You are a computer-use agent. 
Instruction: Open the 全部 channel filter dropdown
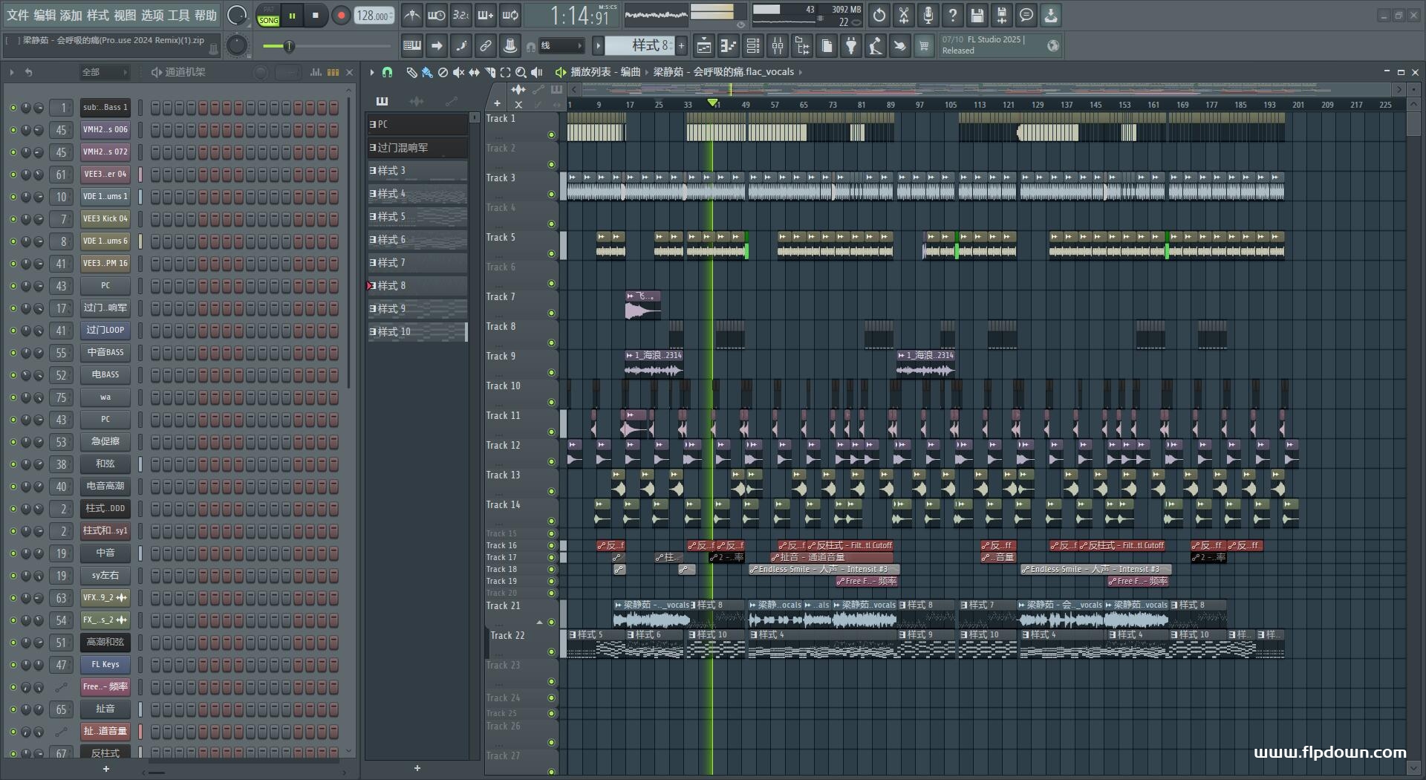pos(104,72)
